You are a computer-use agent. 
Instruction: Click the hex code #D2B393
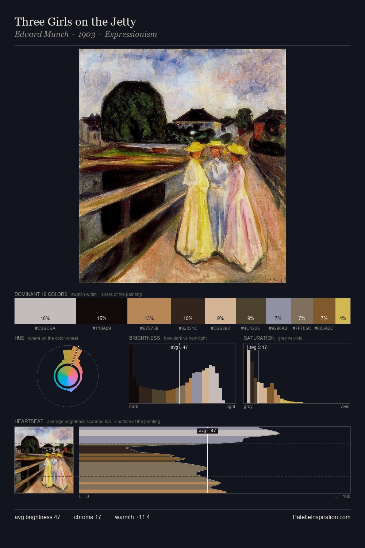click(x=220, y=328)
